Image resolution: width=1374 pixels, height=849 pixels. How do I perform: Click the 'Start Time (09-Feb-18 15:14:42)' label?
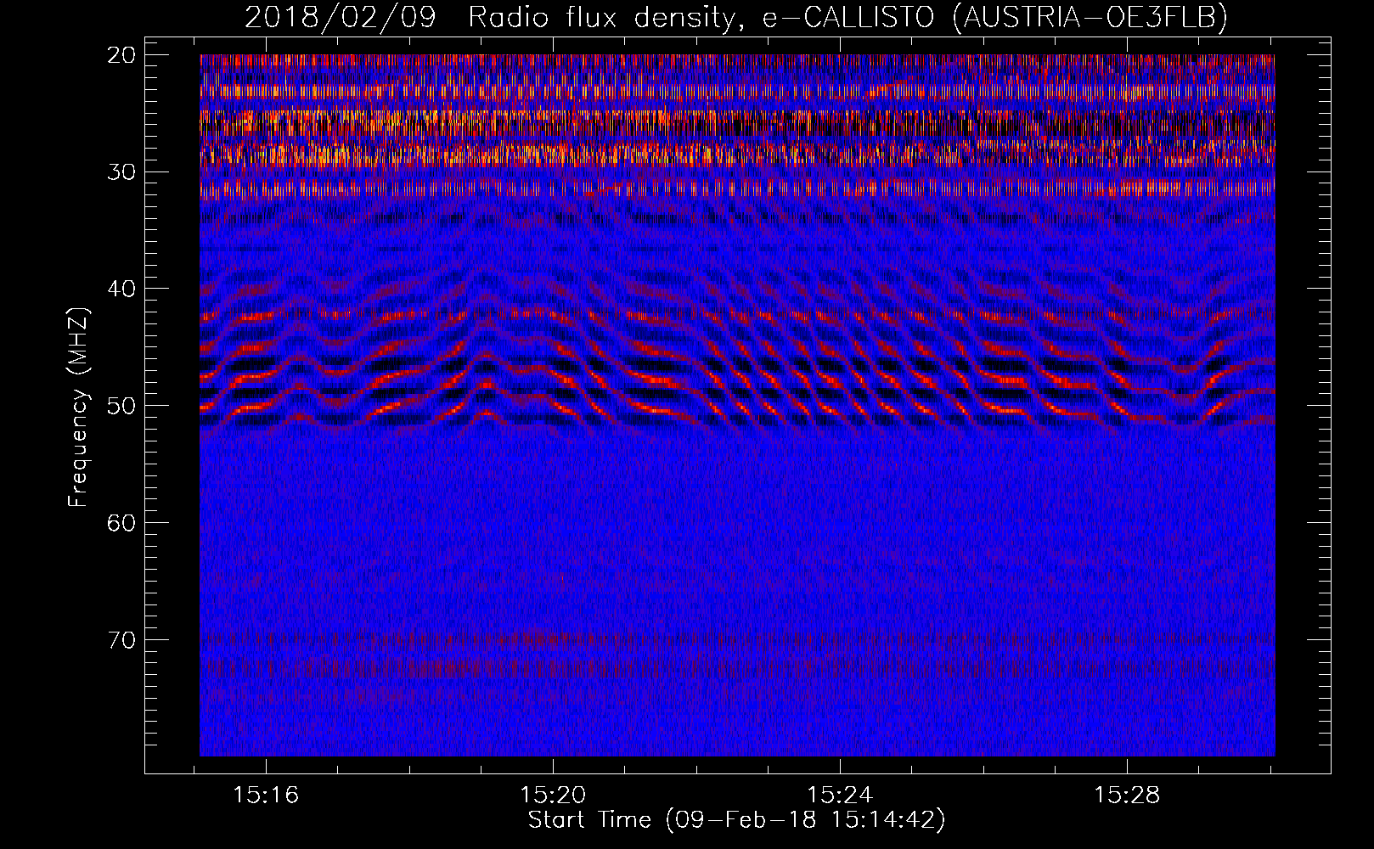(x=736, y=820)
